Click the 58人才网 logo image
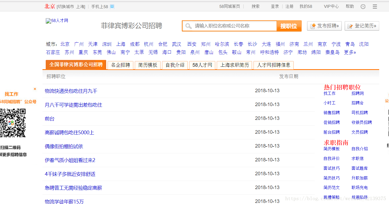389x204 pixels. point(57,21)
